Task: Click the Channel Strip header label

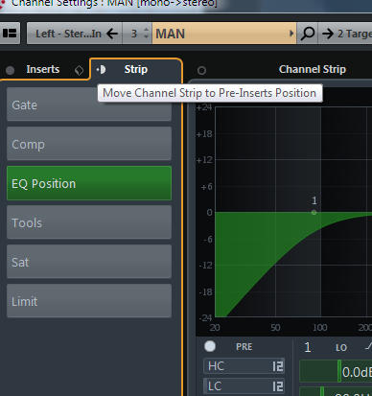Action: click(313, 69)
